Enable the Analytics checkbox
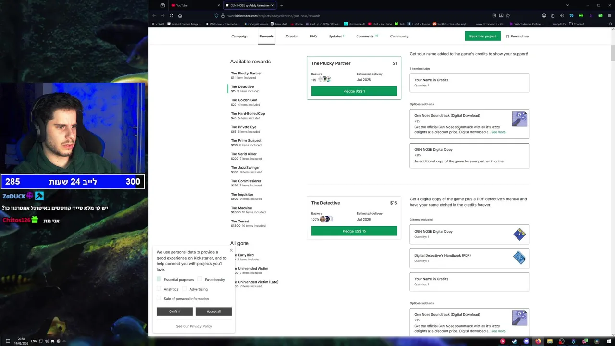The height and width of the screenshot is (346, 615). [159, 289]
